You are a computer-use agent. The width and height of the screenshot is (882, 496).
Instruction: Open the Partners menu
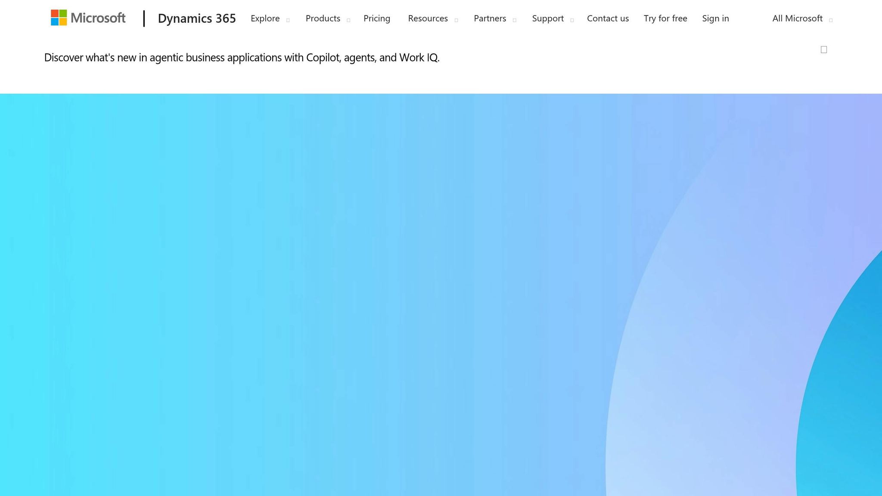[490, 18]
